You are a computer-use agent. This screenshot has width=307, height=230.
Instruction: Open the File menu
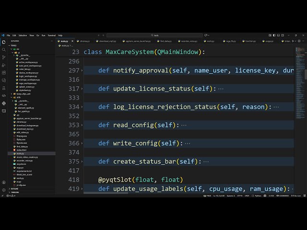[x=9, y=35]
